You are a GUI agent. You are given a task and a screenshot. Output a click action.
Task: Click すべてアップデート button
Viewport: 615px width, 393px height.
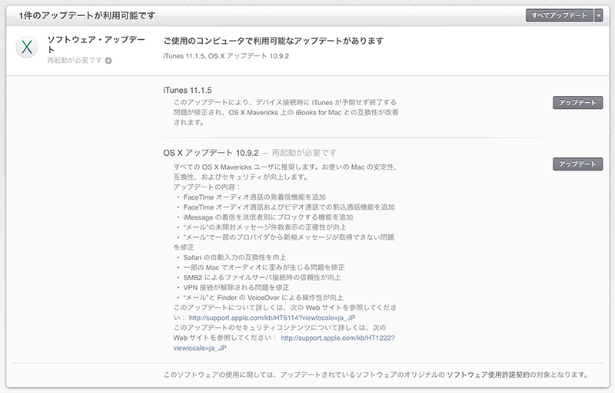pos(560,15)
